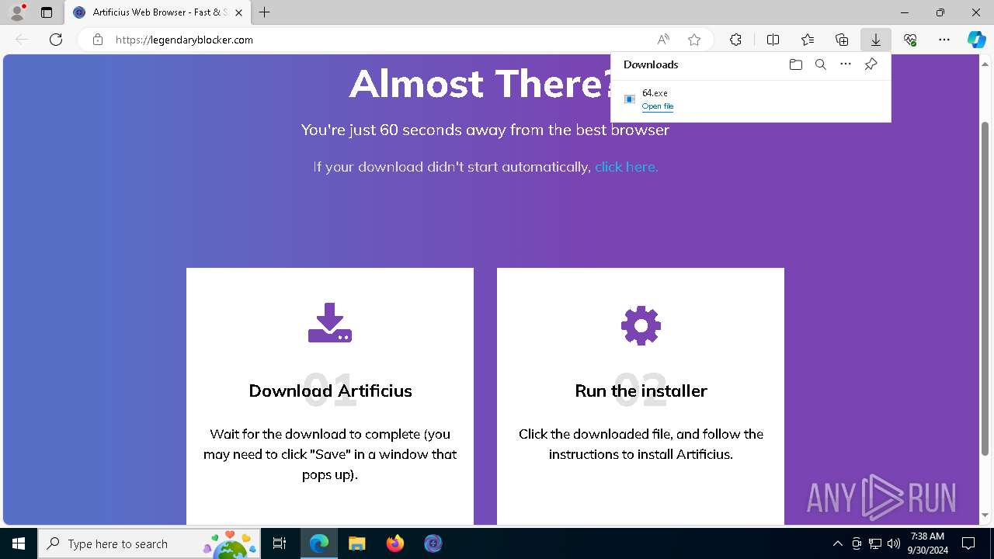Open the browser profile icon
The height and width of the screenshot is (559, 994).
(17, 12)
